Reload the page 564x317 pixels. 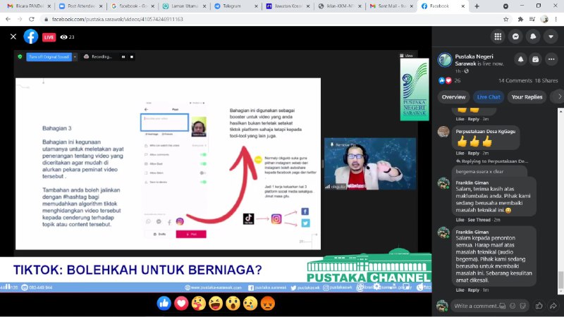point(32,19)
